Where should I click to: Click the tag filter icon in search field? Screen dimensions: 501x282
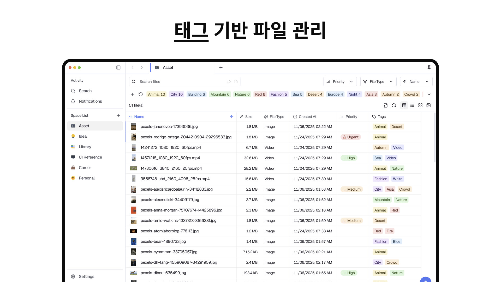click(229, 82)
